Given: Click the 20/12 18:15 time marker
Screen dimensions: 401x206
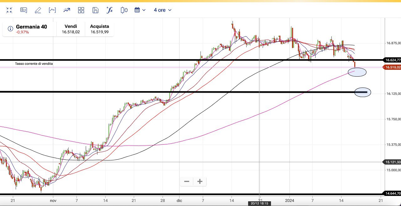Looking at the screenshot, I should click(259, 203).
